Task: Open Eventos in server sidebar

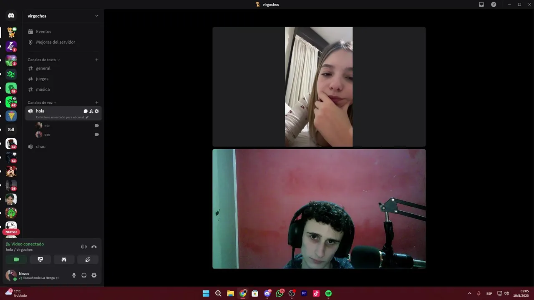Action: pos(63,32)
